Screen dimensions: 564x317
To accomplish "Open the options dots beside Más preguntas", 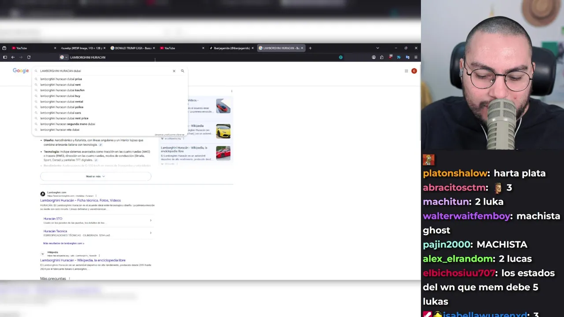I will (x=69, y=279).
